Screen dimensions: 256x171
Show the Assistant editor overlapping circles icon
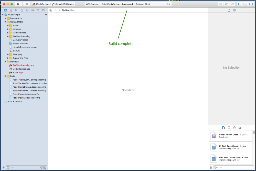click(x=226, y=4)
